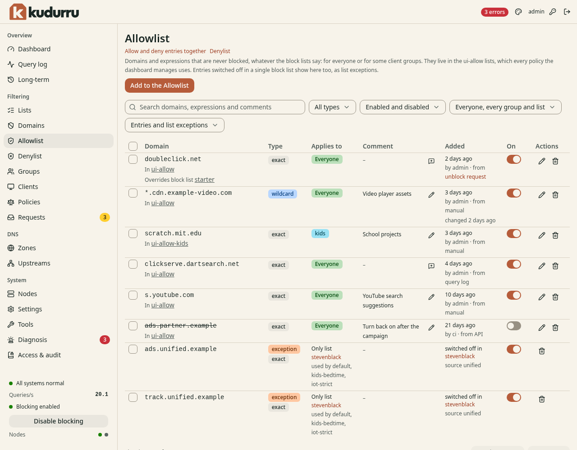Click Allow and deny entries together link
This screenshot has width=577, height=450.
(x=165, y=51)
